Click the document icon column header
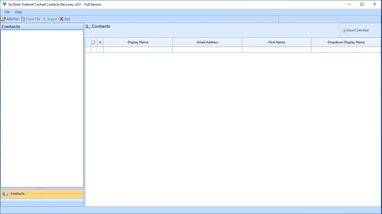Image resolution: width=382 pixels, height=214 pixels. 94,42
